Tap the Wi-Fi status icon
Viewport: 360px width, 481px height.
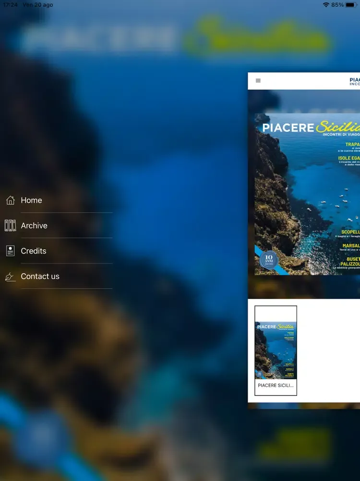(x=326, y=5)
